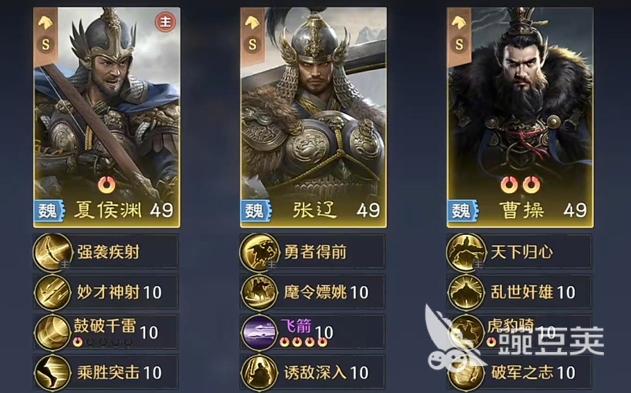Tap the 麾令嫖姚 cavalry skill icon
631x393 pixels.
click(260, 292)
